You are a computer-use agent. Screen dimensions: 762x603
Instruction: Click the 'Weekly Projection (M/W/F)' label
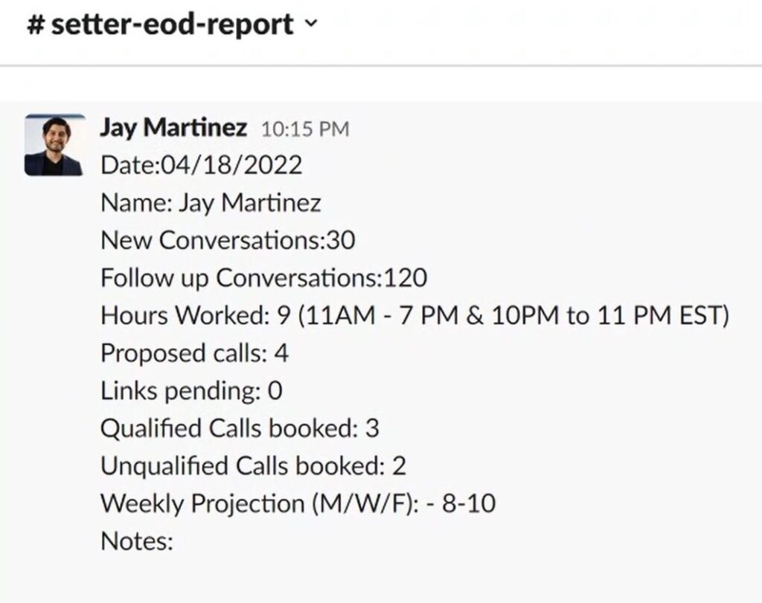[263, 503]
